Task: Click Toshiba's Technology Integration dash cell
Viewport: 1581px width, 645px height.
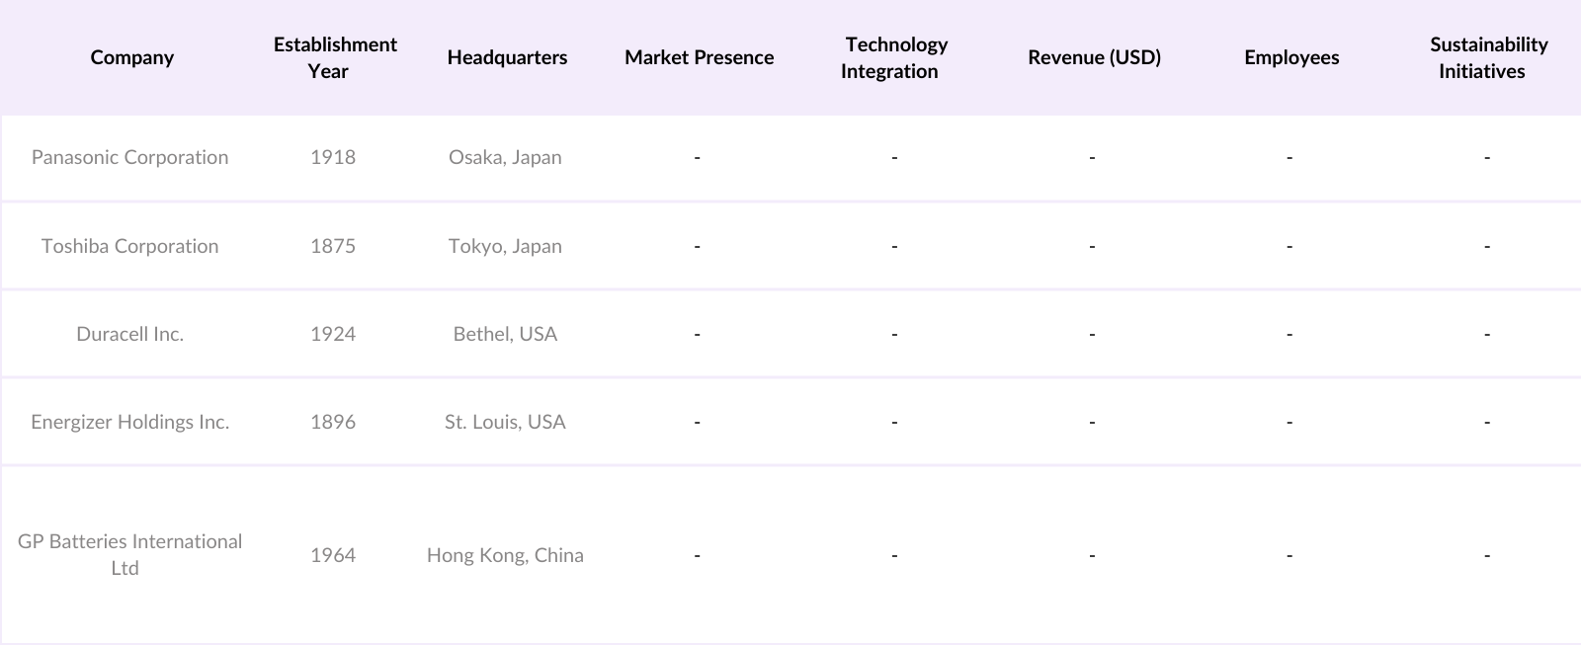Action: pos(894,246)
